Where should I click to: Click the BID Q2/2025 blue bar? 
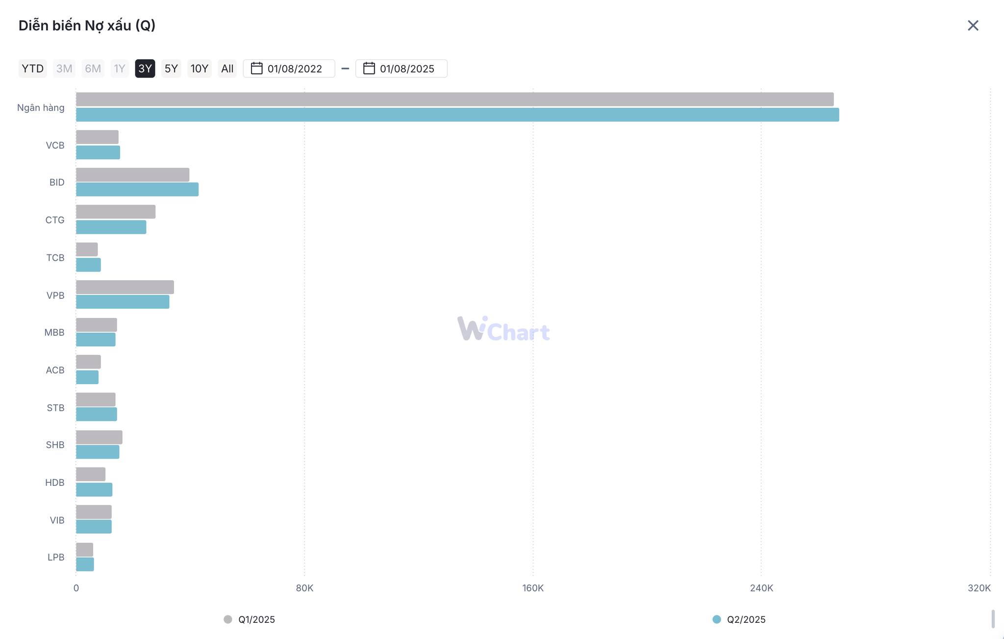pos(137,190)
